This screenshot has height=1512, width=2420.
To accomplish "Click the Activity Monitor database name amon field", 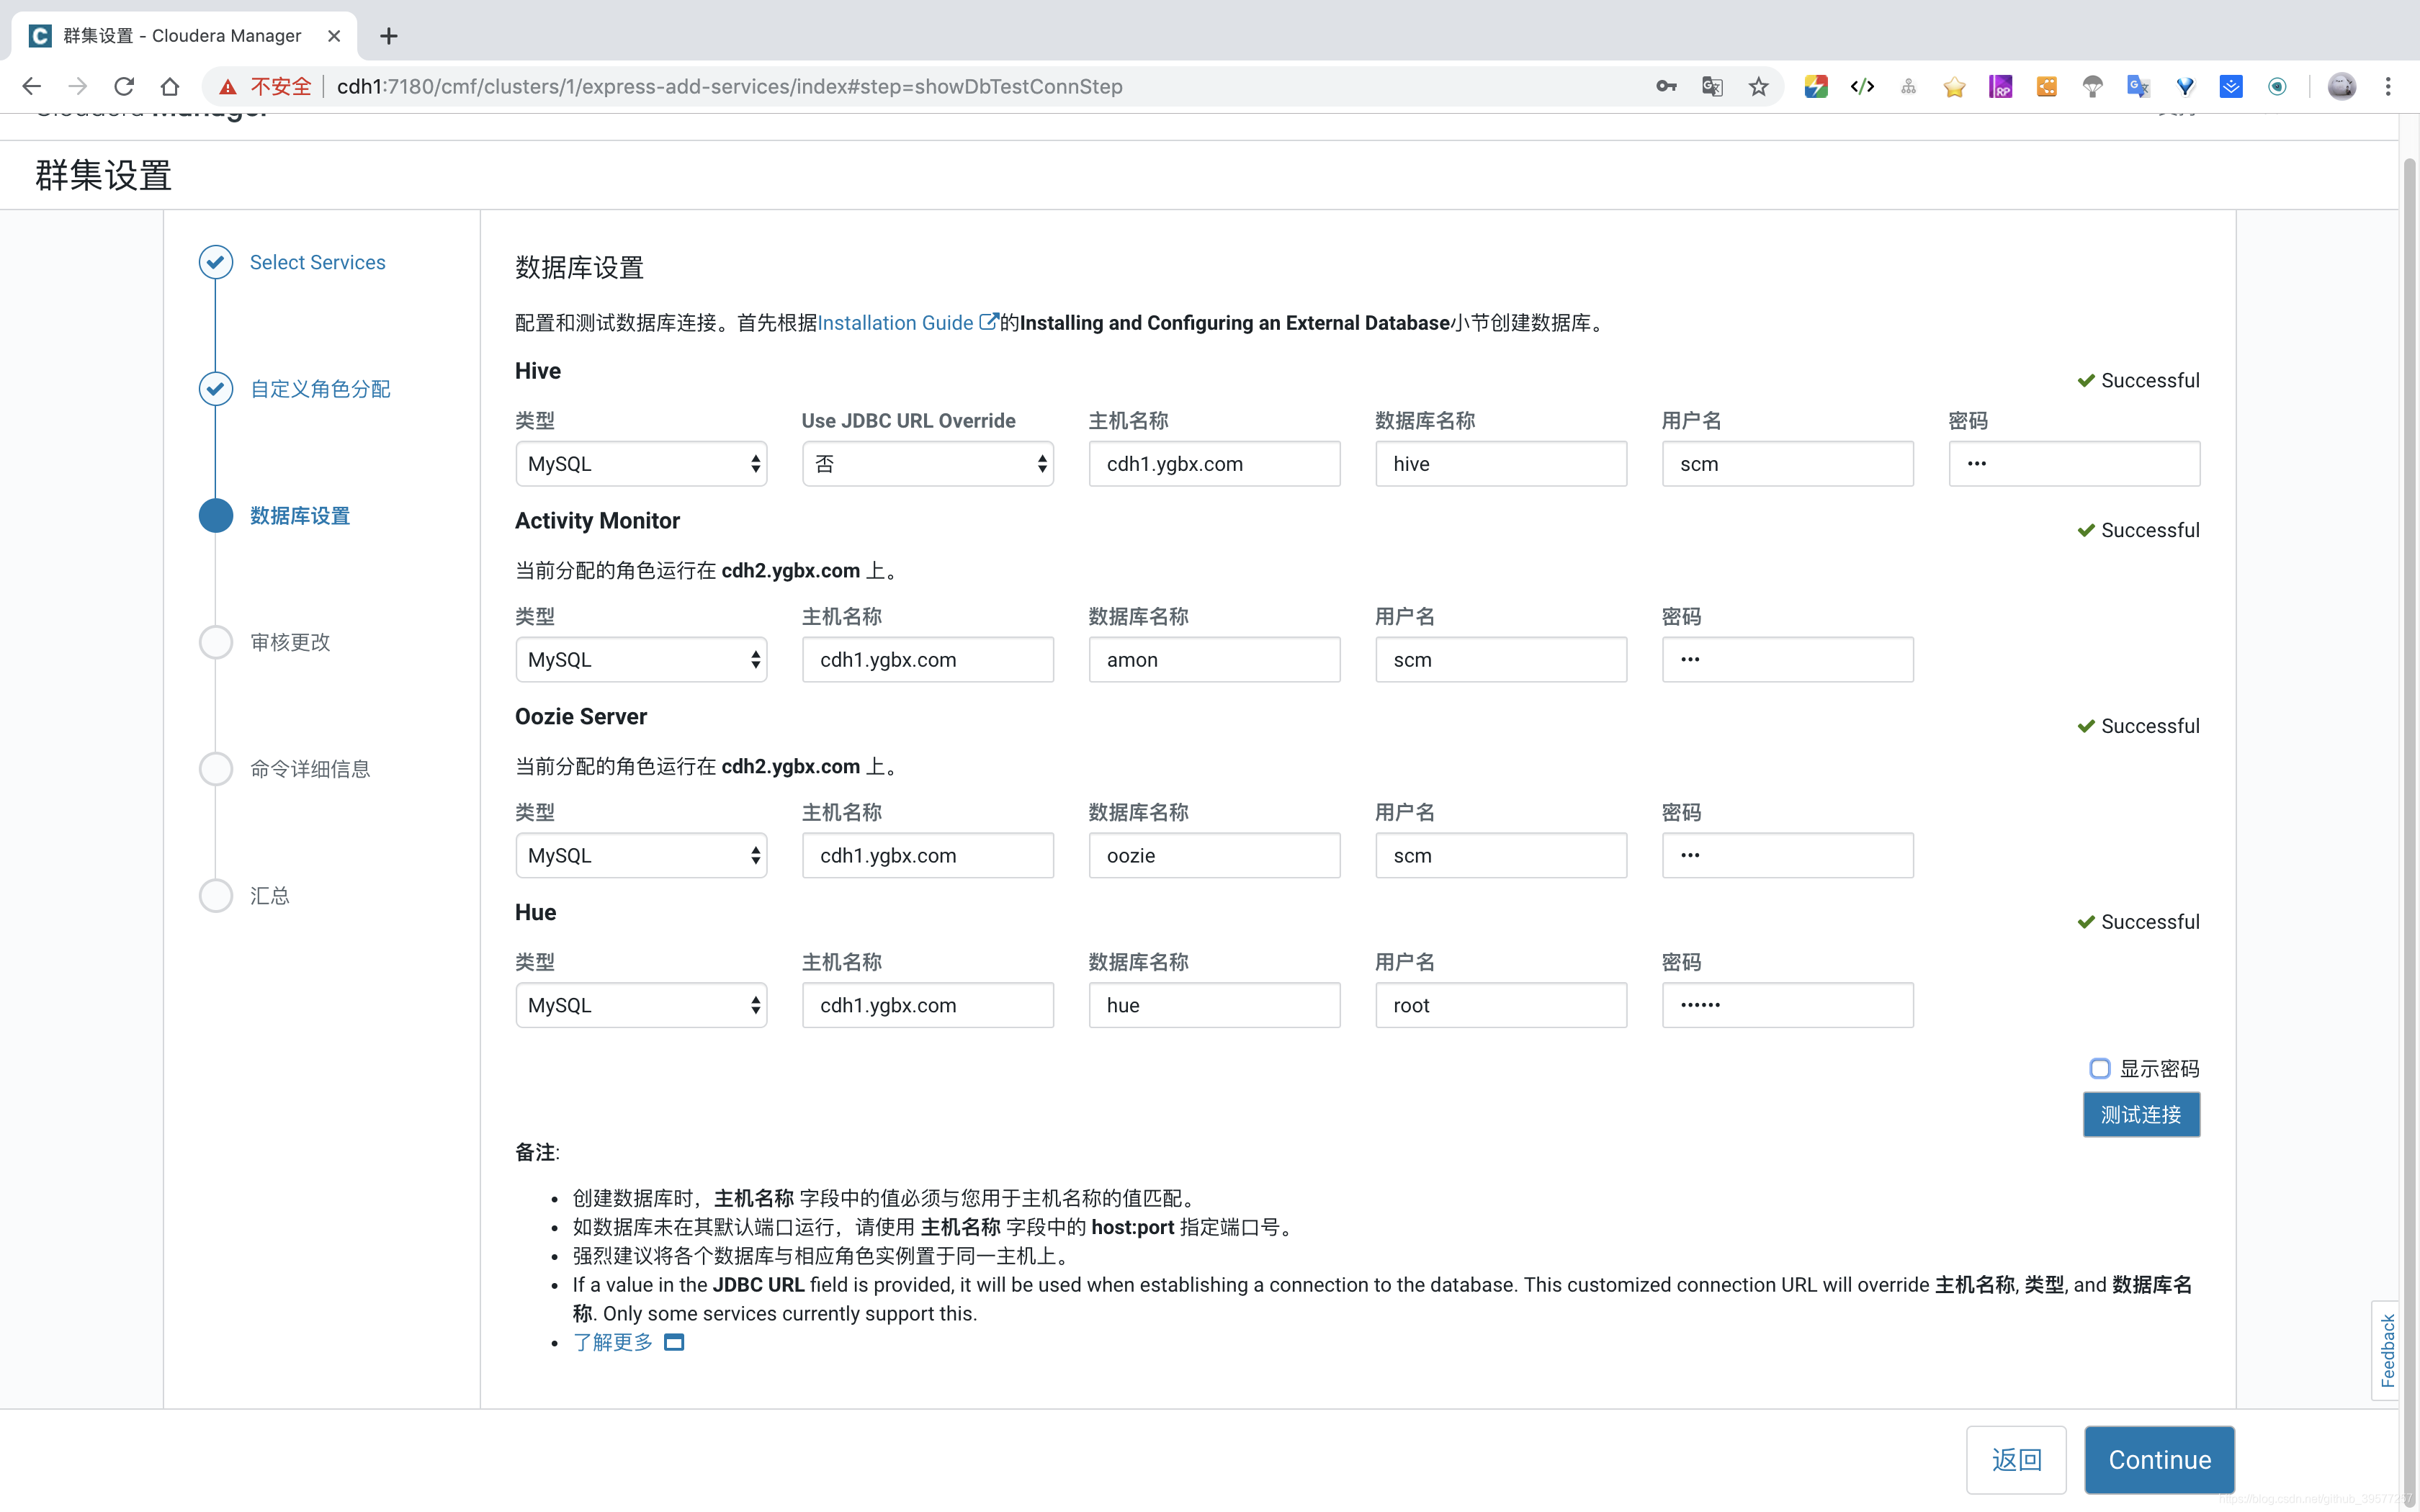I will (1214, 660).
